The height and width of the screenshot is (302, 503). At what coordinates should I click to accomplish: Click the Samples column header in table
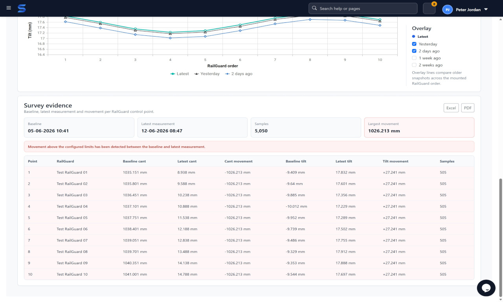[447, 161]
